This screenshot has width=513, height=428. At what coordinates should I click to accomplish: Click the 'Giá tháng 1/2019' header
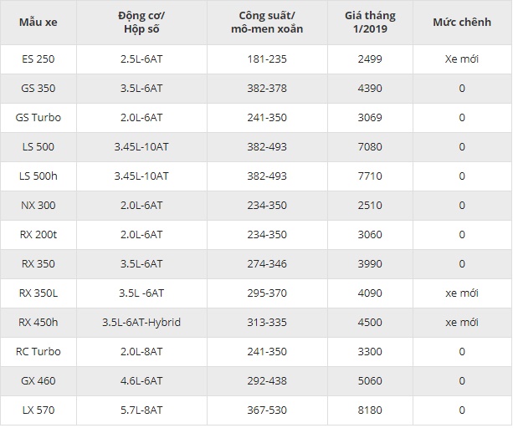369,23
